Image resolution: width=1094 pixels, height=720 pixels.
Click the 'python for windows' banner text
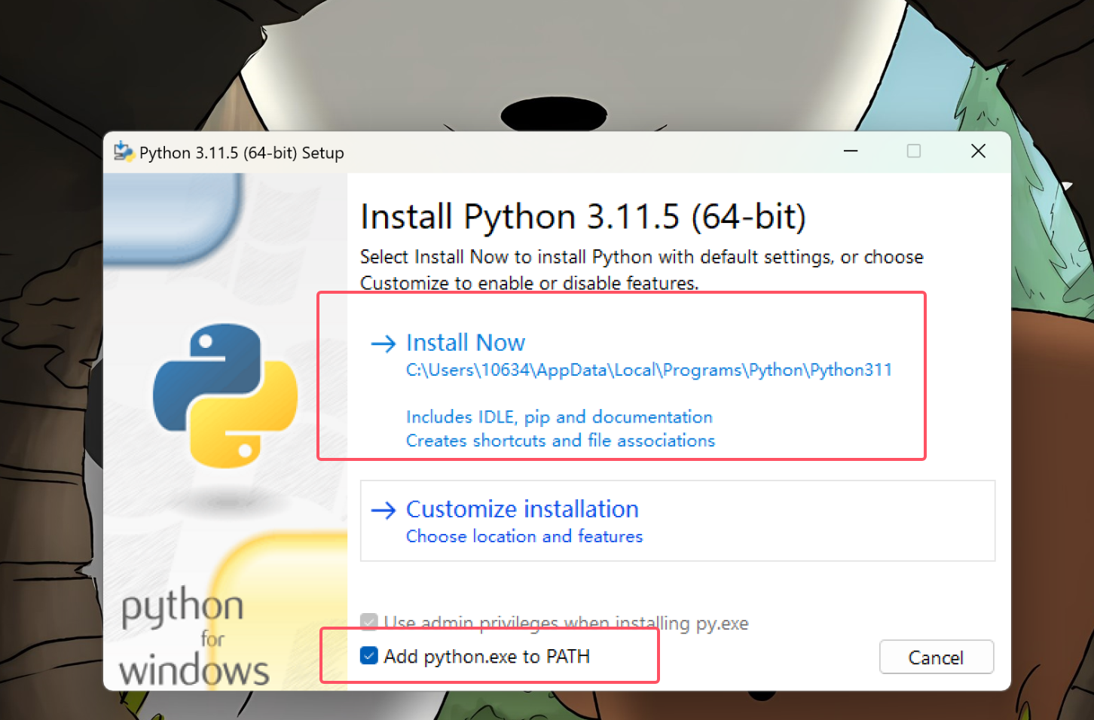pyautogui.click(x=194, y=637)
